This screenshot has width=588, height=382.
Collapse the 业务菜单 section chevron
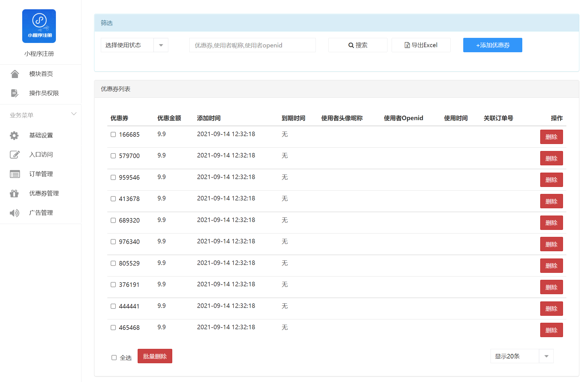click(74, 114)
